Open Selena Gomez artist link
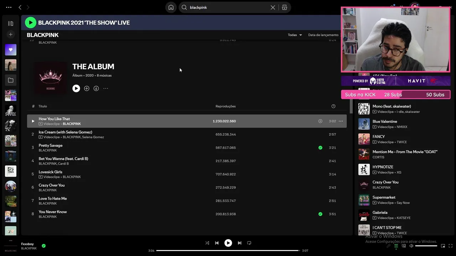The height and width of the screenshot is (256, 456). click(93, 137)
